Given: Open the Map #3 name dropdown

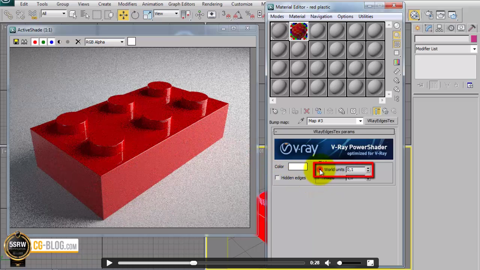Looking at the screenshot, I should 335,121.
